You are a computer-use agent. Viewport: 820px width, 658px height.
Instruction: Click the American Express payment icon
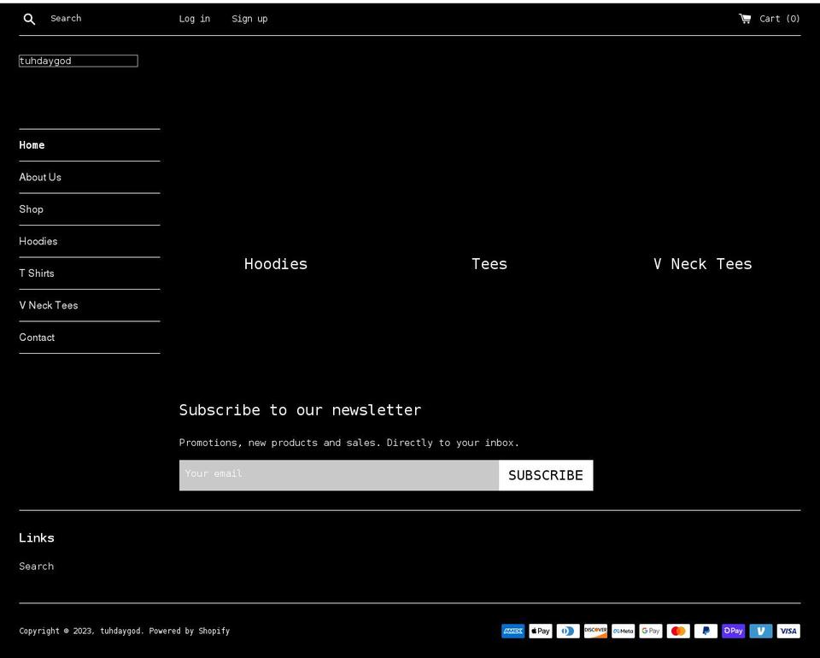tap(512, 631)
